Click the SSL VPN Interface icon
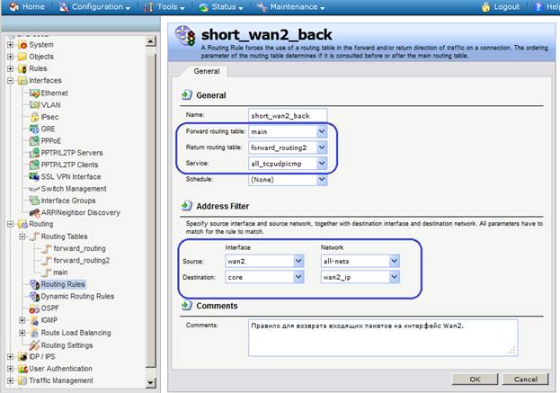560x393 pixels. point(34,176)
